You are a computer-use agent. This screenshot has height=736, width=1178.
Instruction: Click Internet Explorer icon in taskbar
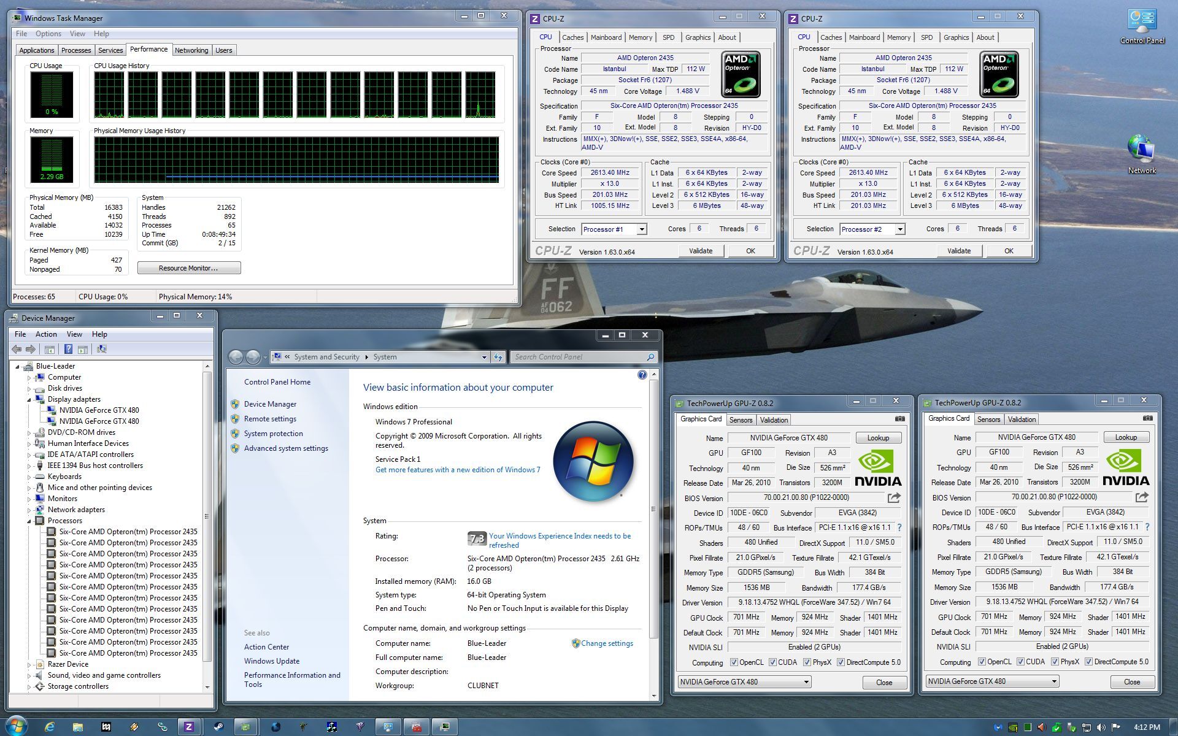click(50, 727)
